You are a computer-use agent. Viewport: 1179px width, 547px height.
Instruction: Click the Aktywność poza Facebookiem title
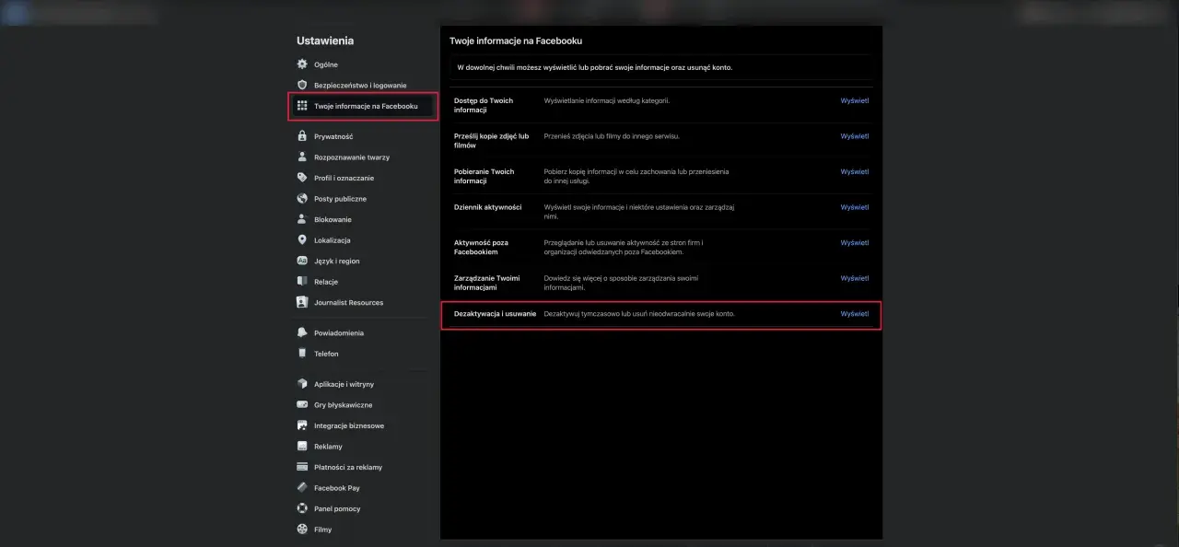(482, 248)
